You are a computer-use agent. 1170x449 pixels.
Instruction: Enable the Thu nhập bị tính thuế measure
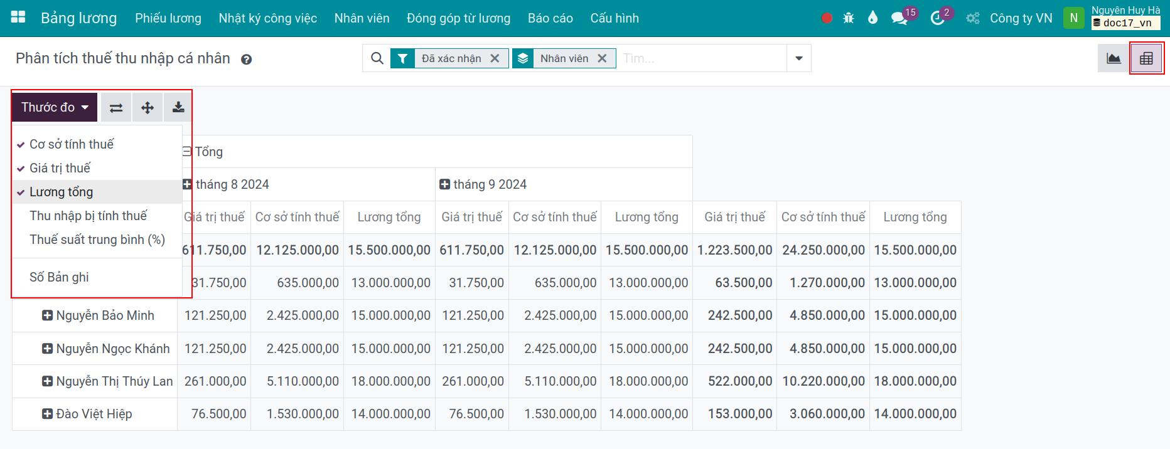(88, 216)
